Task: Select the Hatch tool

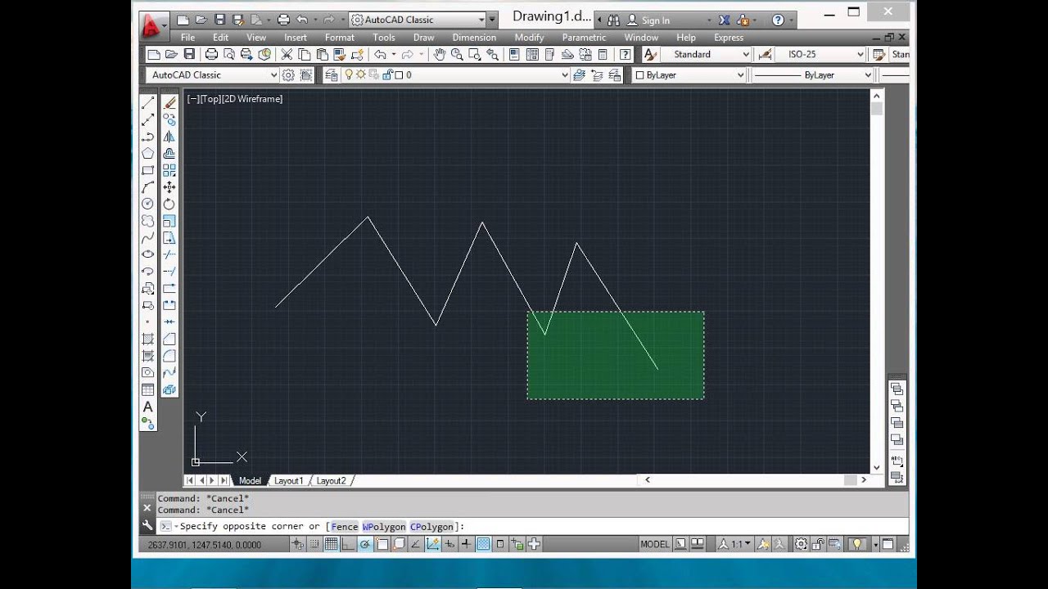Action: [x=148, y=339]
